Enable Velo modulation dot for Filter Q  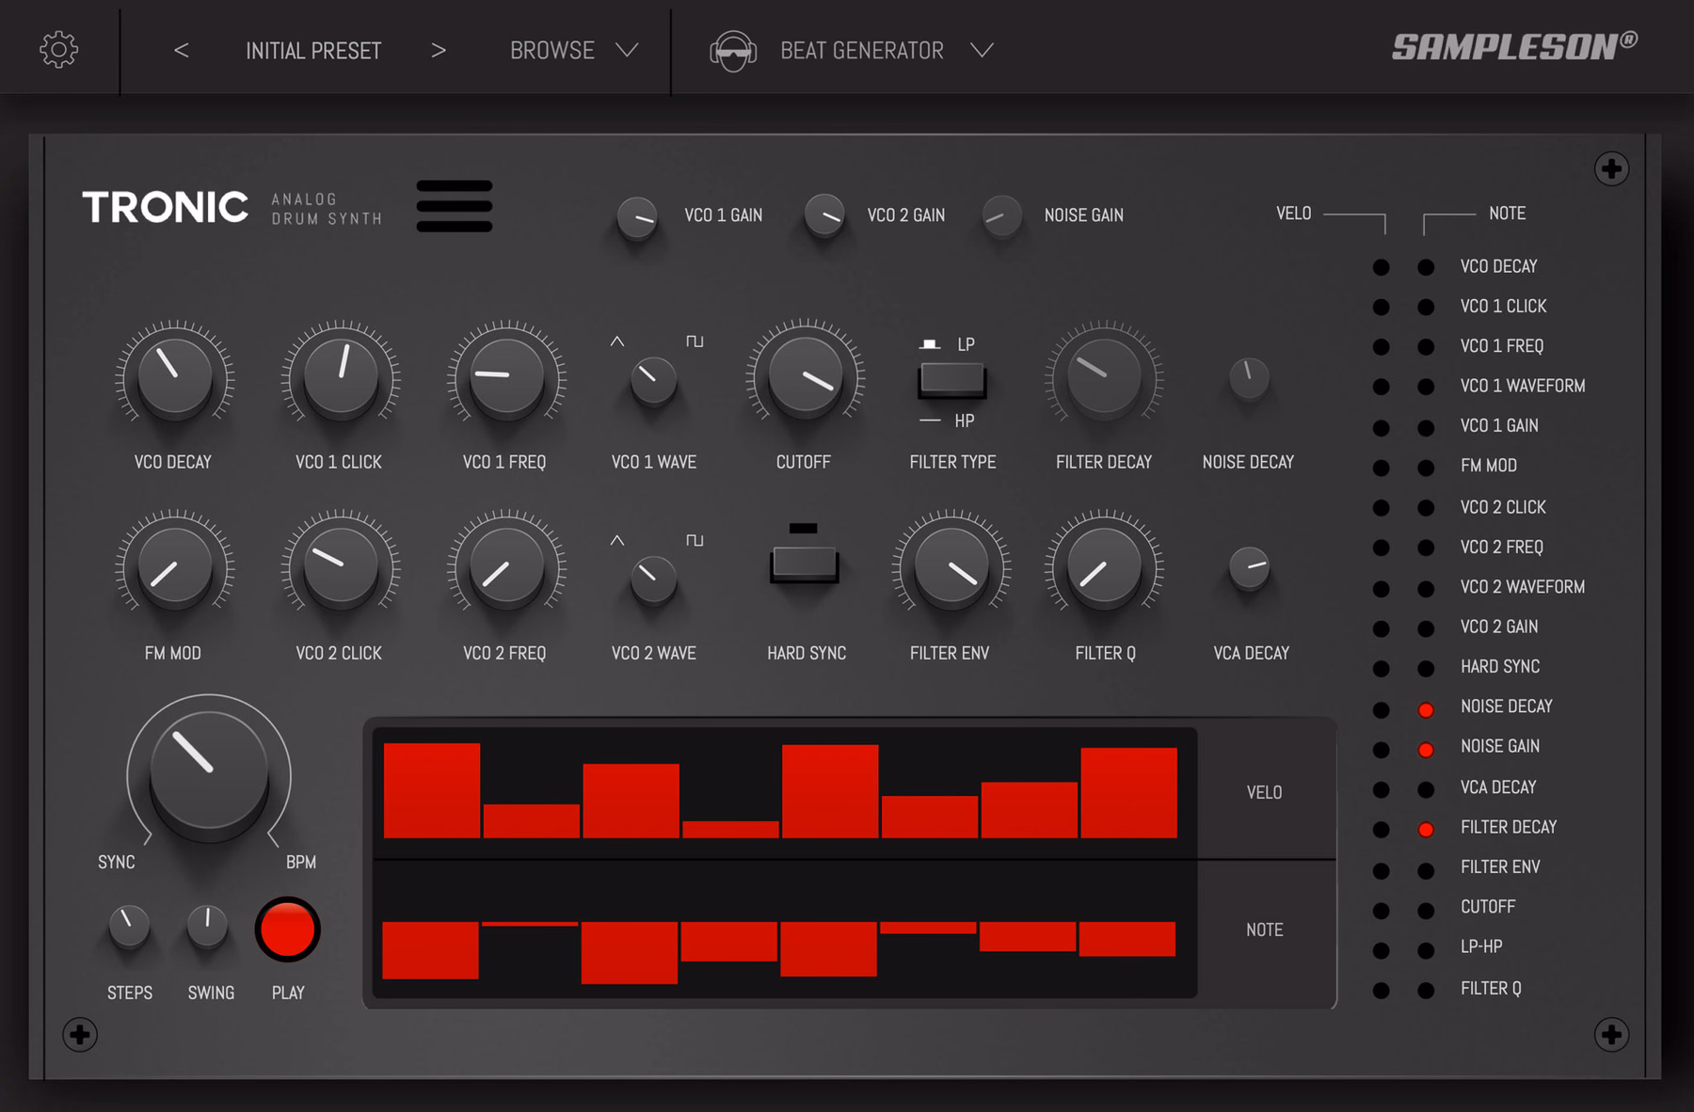point(1381,990)
